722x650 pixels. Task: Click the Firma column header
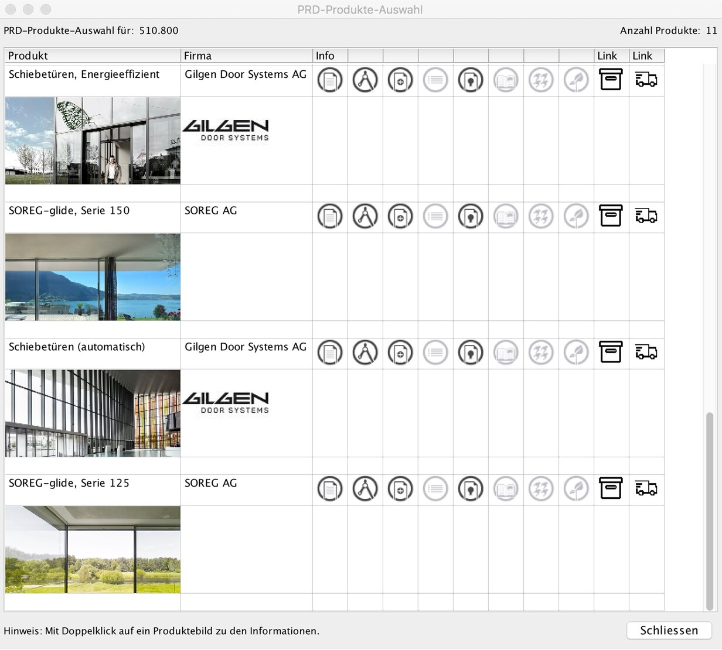pyautogui.click(x=246, y=56)
